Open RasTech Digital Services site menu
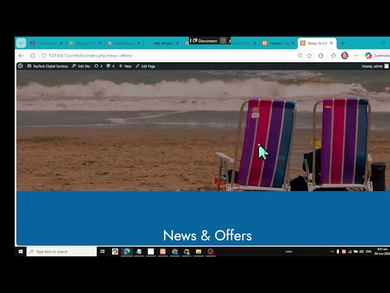Screen dimensions: 390x293 pyautogui.click(x=48, y=66)
